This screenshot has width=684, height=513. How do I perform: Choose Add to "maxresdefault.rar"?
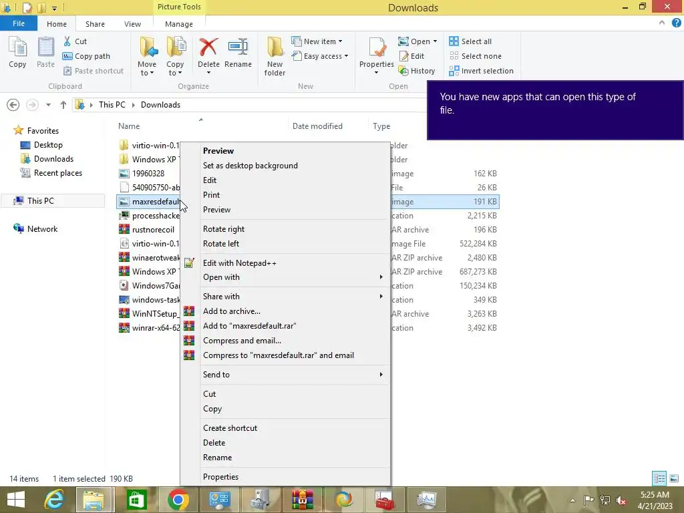click(x=250, y=326)
